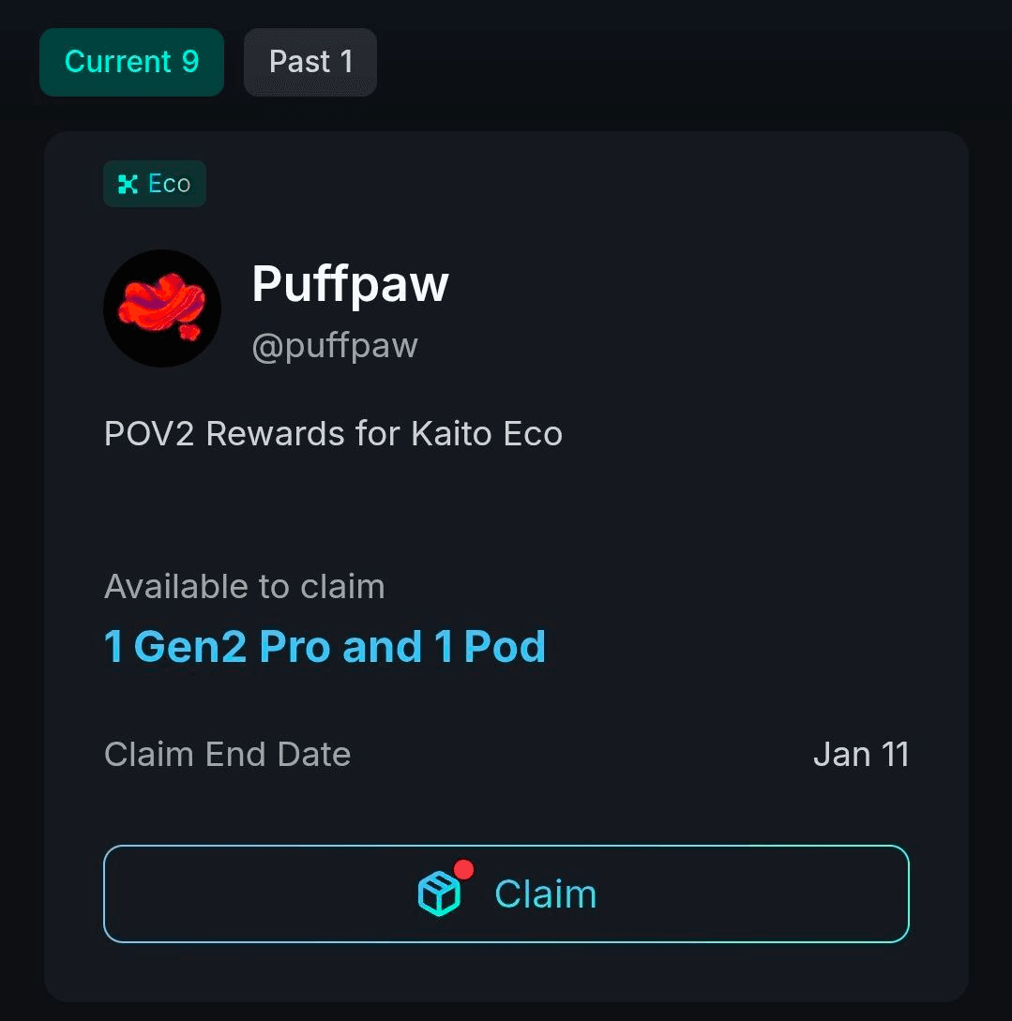Viewport: 1012px width, 1021px height.
Task: Click the Jan 11 end date
Action: click(861, 755)
